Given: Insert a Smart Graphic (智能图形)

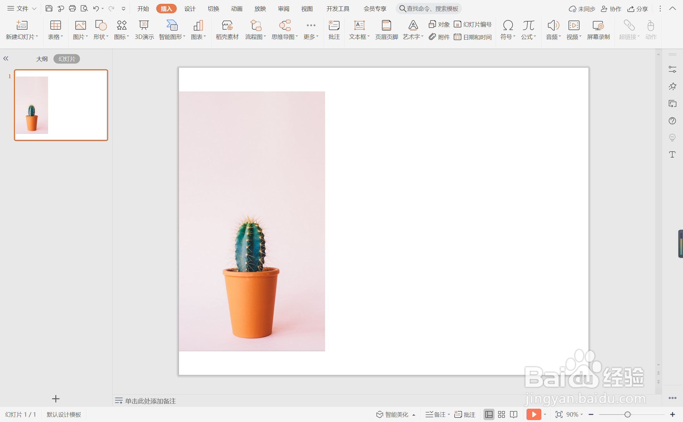Looking at the screenshot, I should coord(172,30).
